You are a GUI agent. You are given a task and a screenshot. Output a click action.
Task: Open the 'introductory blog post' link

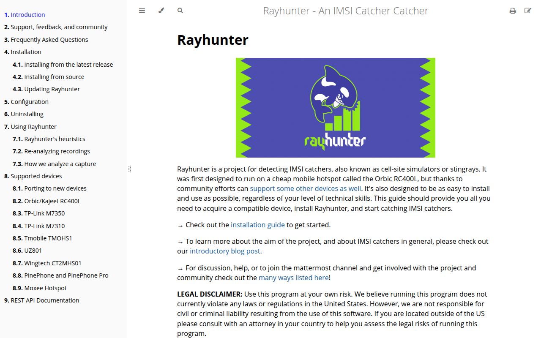pos(225,251)
